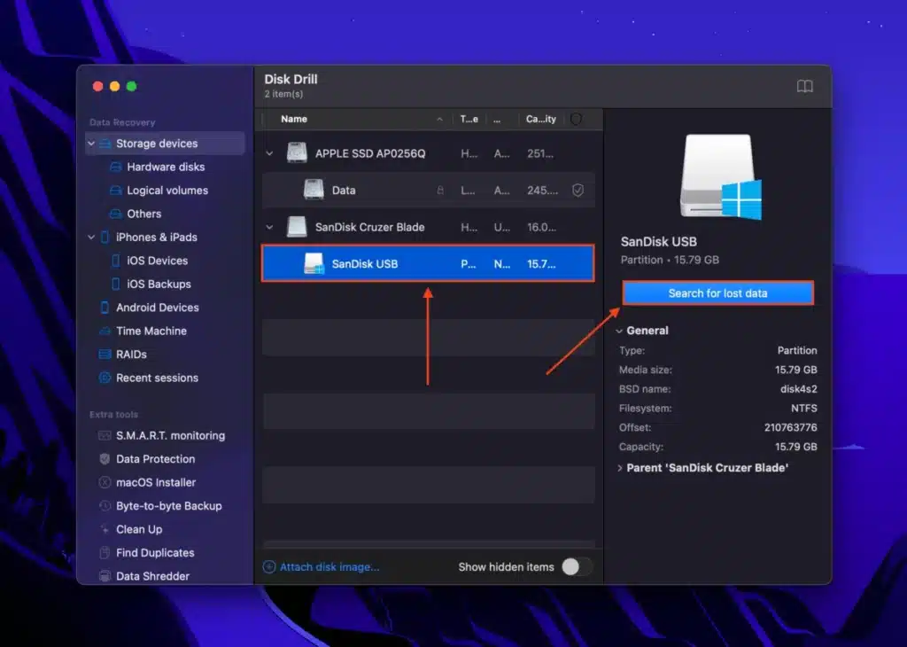Image resolution: width=907 pixels, height=647 pixels.
Task: Click the Clean Up sparkle icon
Action: (x=105, y=529)
